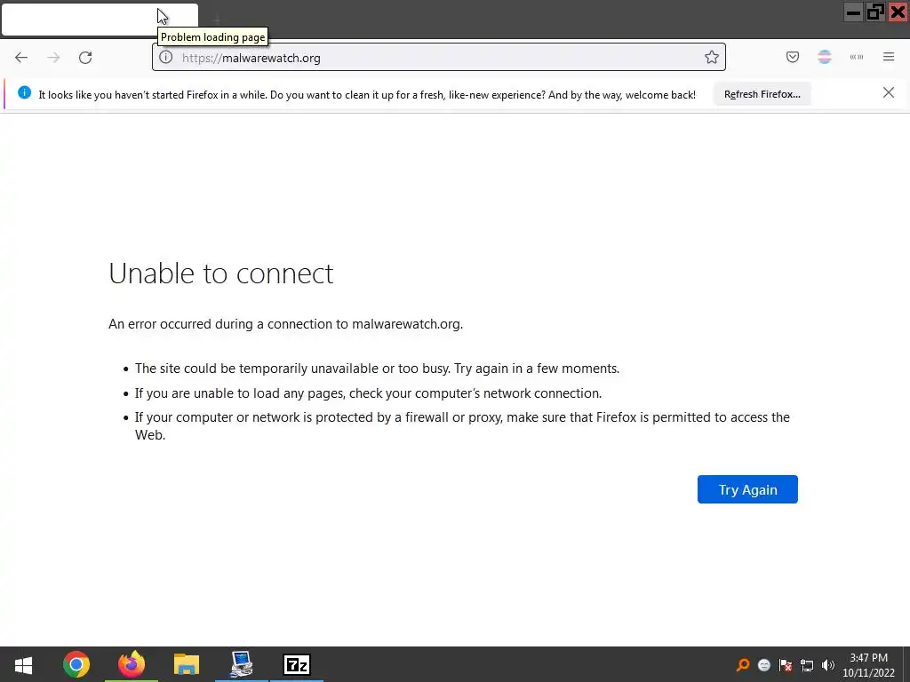Dismiss the refresh Firefox notification bar
This screenshot has width=910, height=682.
889,92
